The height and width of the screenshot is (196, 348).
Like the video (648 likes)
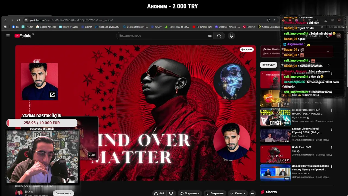[x=159, y=193]
